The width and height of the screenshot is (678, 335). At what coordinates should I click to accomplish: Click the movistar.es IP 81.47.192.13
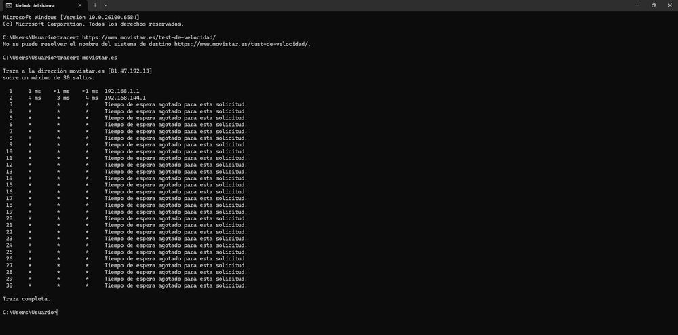click(x=130, y=71)
